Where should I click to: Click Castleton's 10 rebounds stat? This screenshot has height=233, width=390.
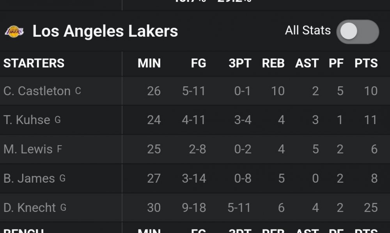point(278,91)
